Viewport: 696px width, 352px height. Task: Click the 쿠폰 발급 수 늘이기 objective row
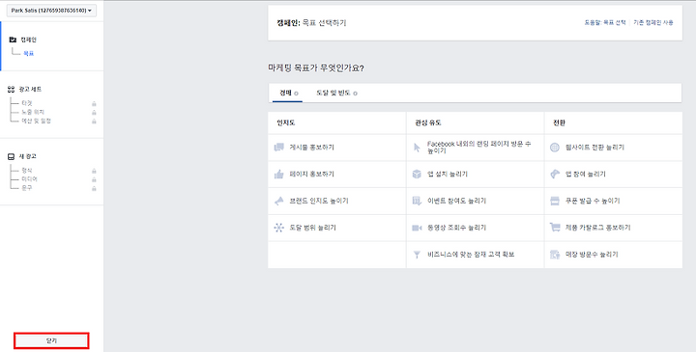(x=613, y=201)
